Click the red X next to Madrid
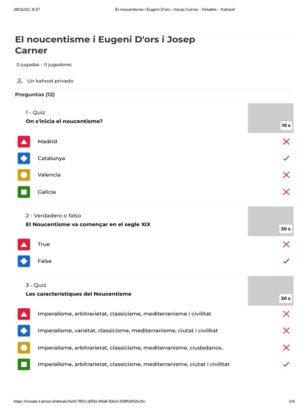 tap(286, 141)
